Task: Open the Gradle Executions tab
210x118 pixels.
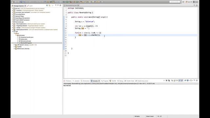Action: [142, 81]
